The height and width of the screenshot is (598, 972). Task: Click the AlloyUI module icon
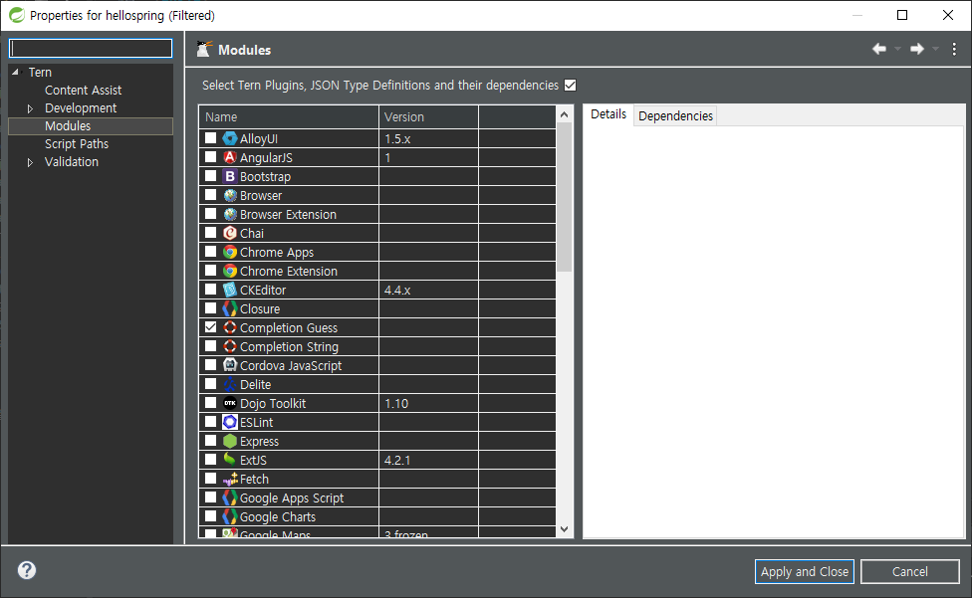230,138
